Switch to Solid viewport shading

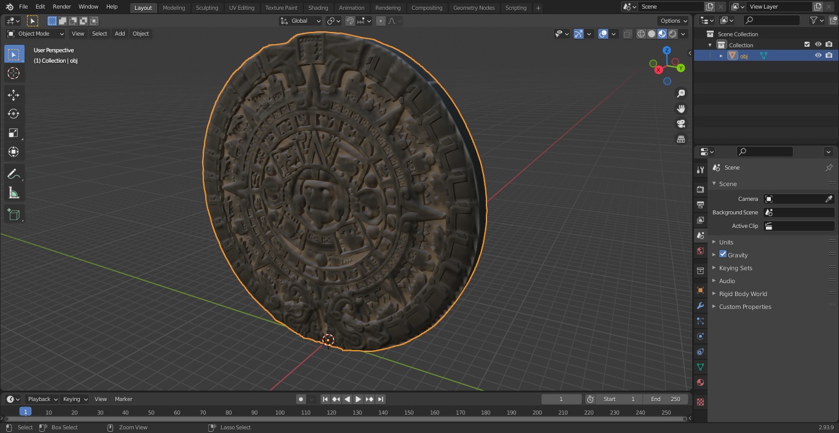click(x=652, y=34)
